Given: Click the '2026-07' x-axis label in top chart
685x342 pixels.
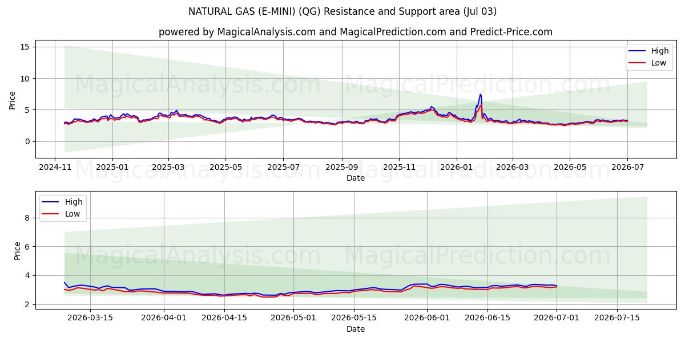Looking at the screenshot, I should pyautogui.click(x=627, y=168).
